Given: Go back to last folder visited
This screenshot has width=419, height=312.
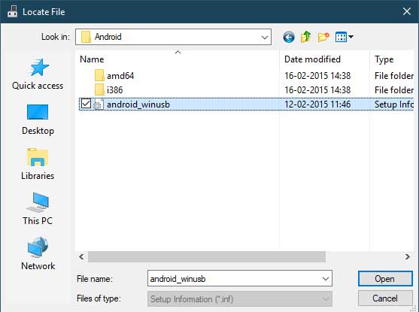Looking at the screenshot, I should tap(289, 37).
